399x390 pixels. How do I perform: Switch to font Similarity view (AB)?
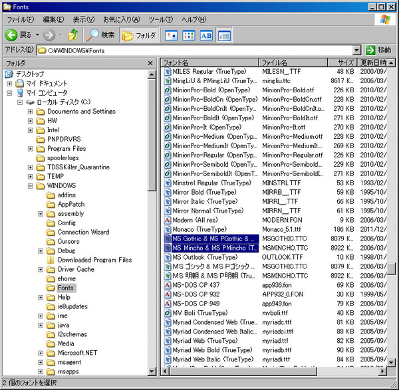click(206, 36)
